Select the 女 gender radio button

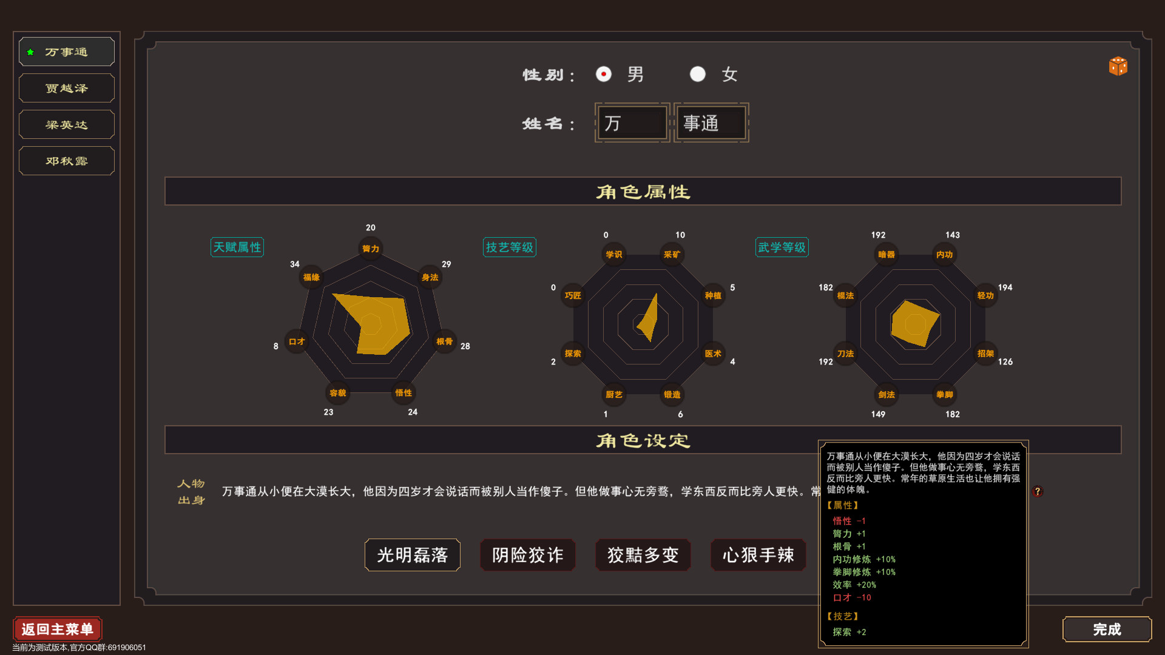697,74
